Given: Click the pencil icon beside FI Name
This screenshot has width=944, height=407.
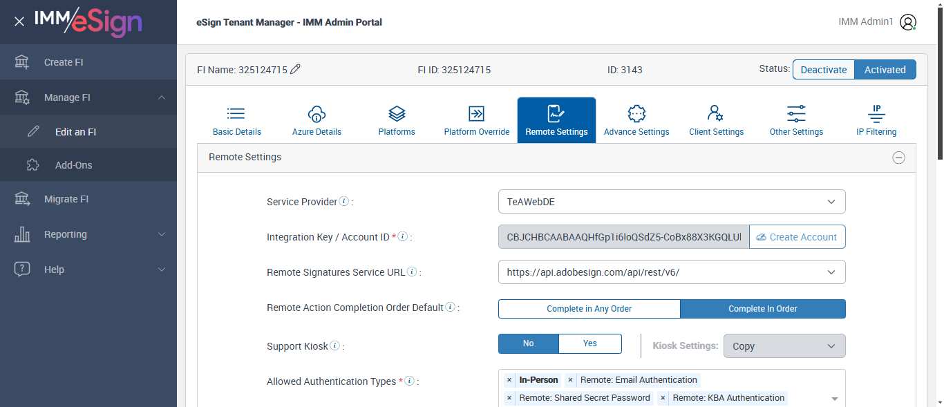Looking at the screenshot, I should pyautogui.click(x=295, y=69).
